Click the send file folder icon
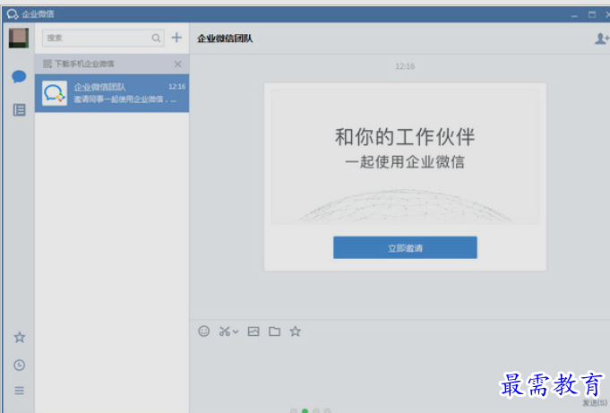This screenshot has height=413, width=610. (x=274, y=331)
